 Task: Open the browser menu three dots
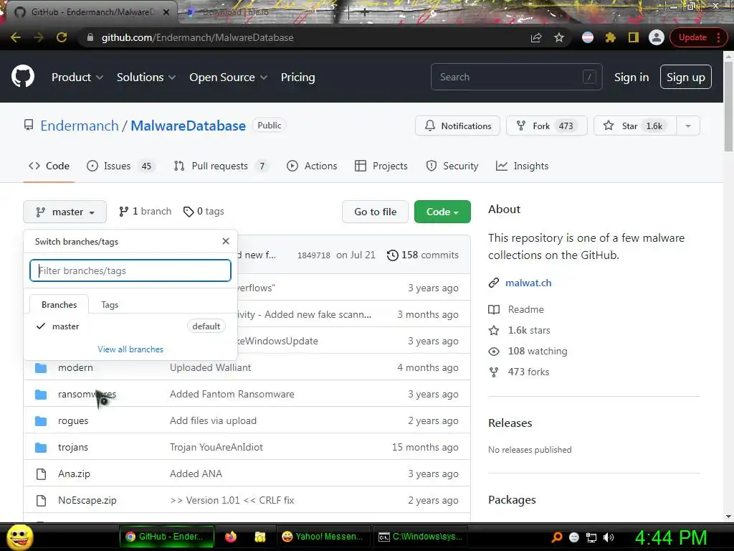point(718,37)
